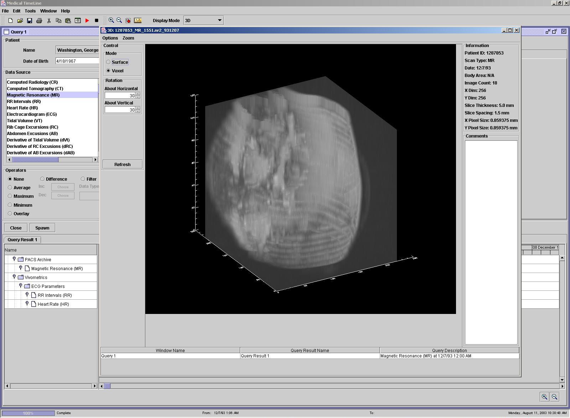Click the ECG Parameters folder icon

pyautogui.click(x=27, y=286)
